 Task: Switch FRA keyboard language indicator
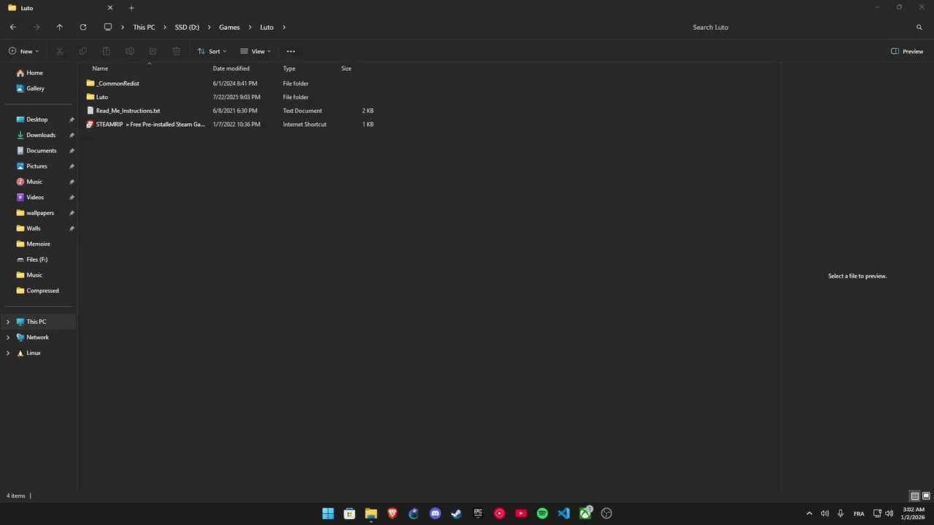(859, 513)
